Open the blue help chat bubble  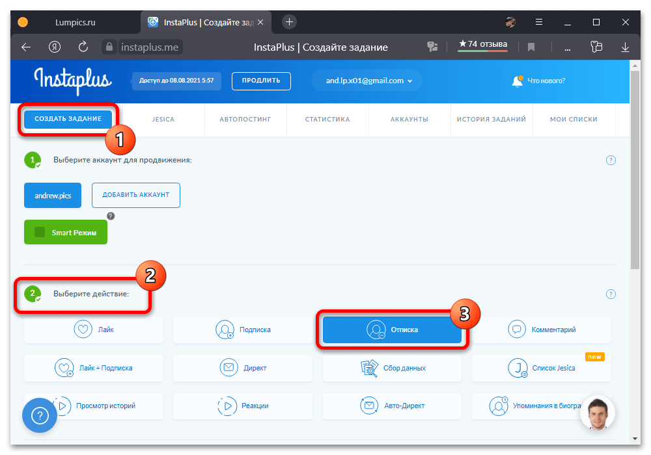[x=40, y=415]
